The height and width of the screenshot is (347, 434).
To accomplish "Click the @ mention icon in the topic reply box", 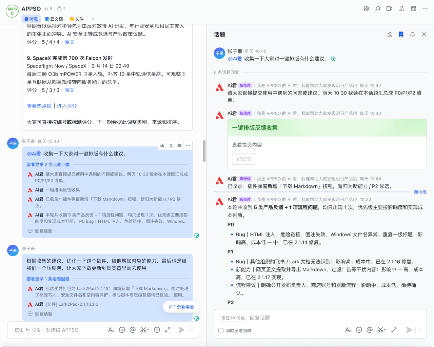I will tap(370, 330).
